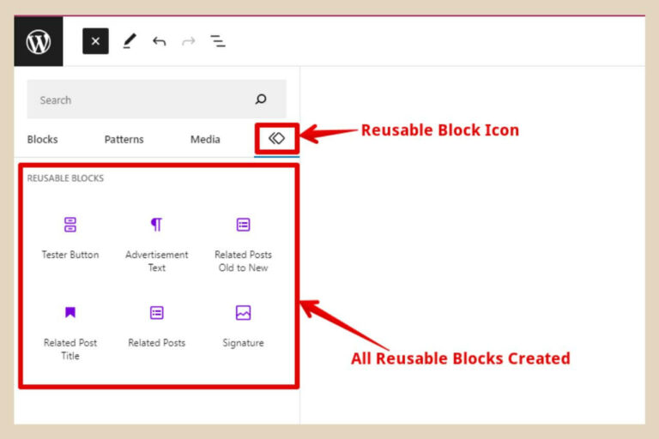The width and height of the screenshot is (659, 439).
Task: Click the Related Posts Old to New icon
Action: coord(243,225)
